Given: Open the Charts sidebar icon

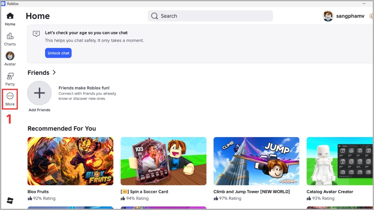Looking at the screenshot, I should click(10, 36).
